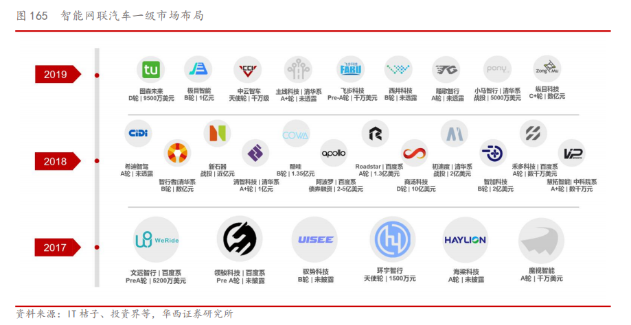This screenshot has height=325, width=631.
Task: Click the text 小马智行 | 清华系
Action: point(497,91)
